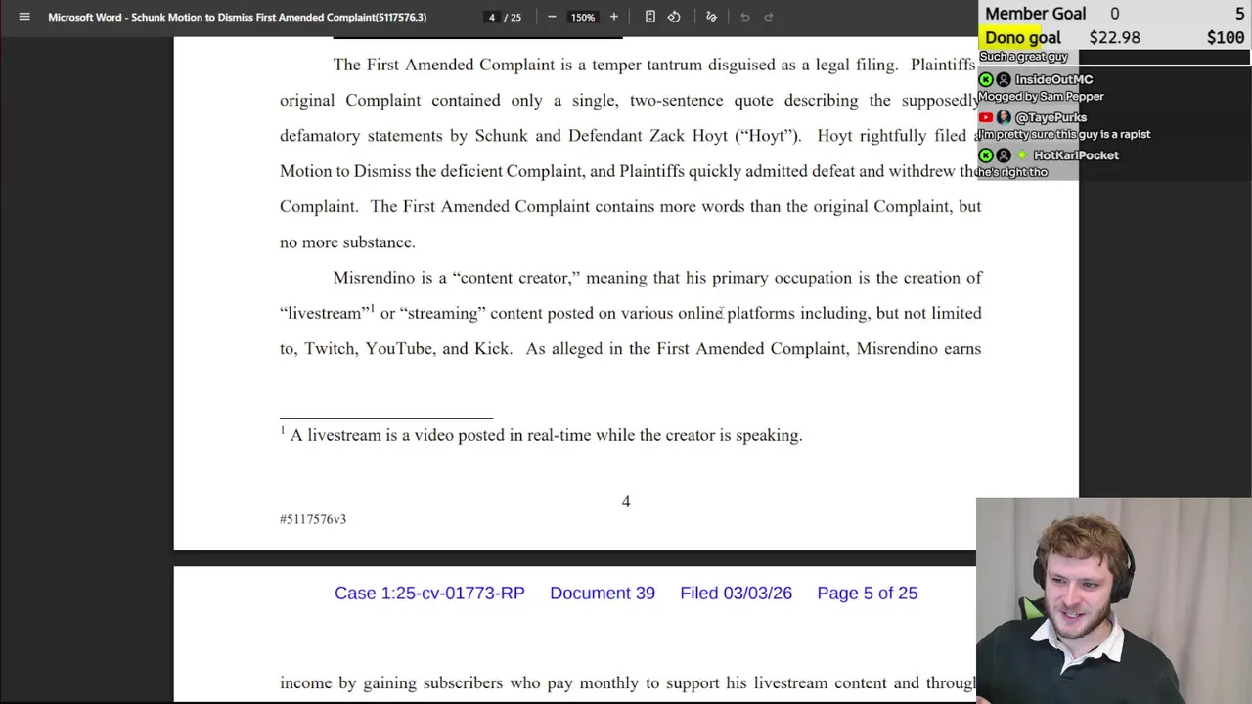Click the undo arrow in toolbar
The height and width of the screenshot is (704, 1252).
tap(744, 17)
